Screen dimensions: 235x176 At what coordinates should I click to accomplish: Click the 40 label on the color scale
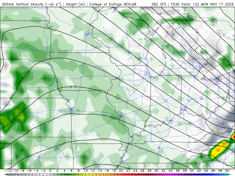pyautogui.click(x=192, y=171)
